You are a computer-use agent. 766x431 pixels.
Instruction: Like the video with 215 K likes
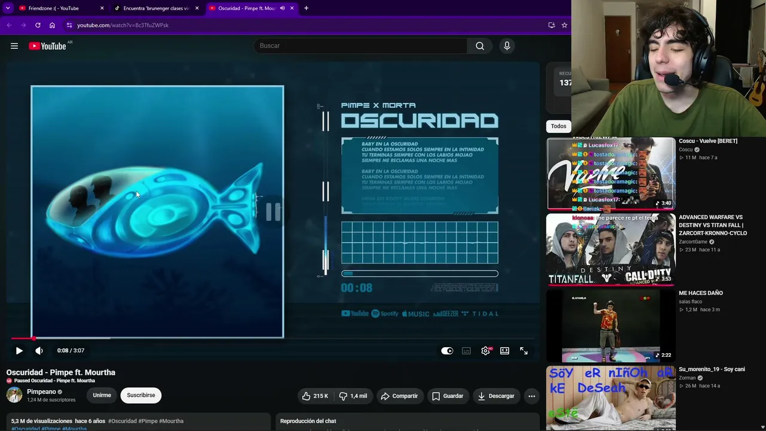pyautogui.click(x=315, y=396)
